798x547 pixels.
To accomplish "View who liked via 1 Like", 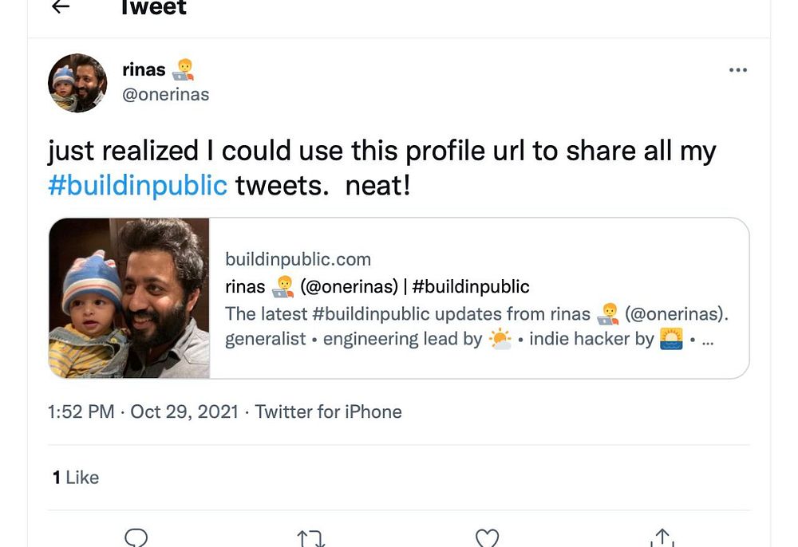I will (76, 478).
